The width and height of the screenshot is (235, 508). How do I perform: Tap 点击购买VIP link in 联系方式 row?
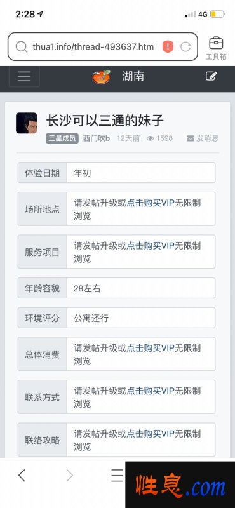point(150,391)
